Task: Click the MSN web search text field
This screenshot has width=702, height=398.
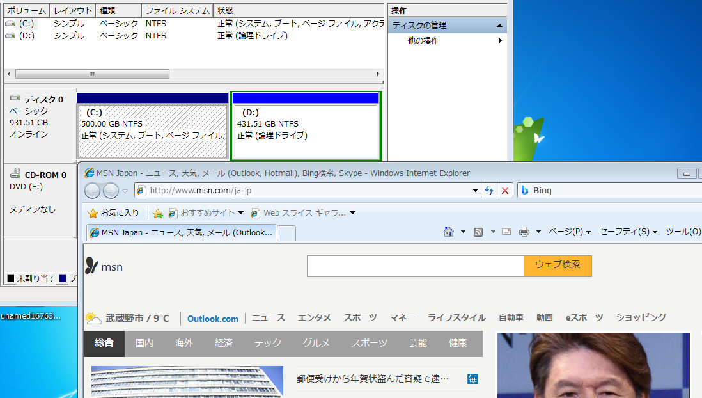Action: tap(416, 266)
